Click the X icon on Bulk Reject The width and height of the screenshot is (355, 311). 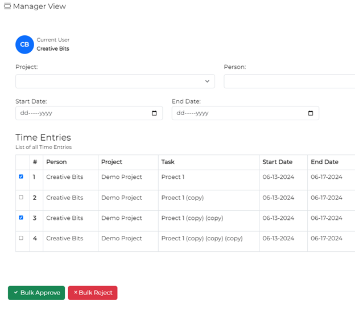pyautogui.click(x=76, y=292)
